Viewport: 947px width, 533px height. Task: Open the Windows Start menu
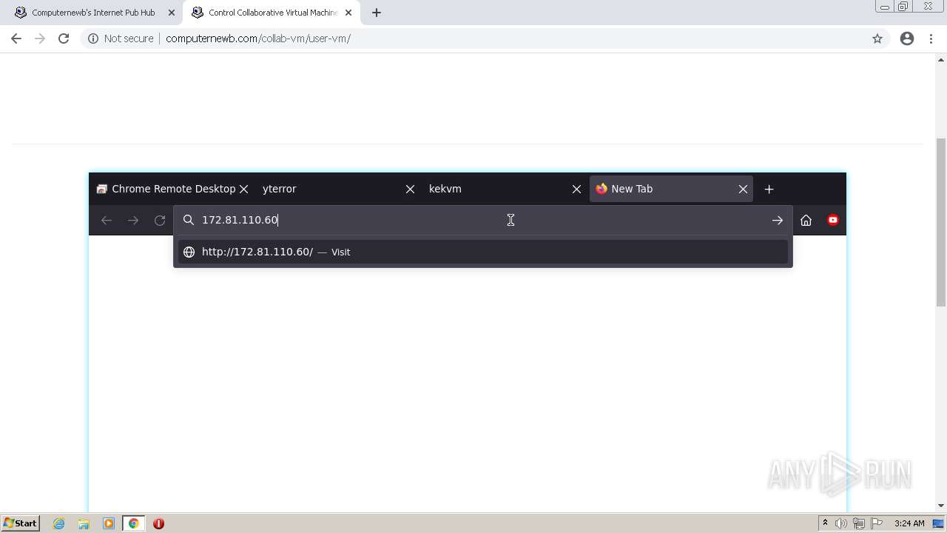tap(20, 523)
